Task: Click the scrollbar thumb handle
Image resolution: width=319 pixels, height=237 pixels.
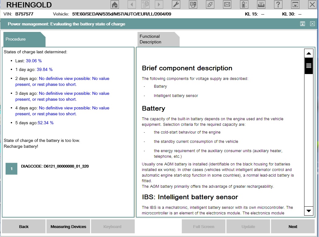Action: point(308,66)
